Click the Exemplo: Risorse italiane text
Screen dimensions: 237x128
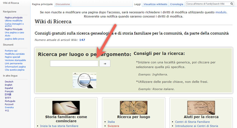pyautogui.click(x=156, y=89)
